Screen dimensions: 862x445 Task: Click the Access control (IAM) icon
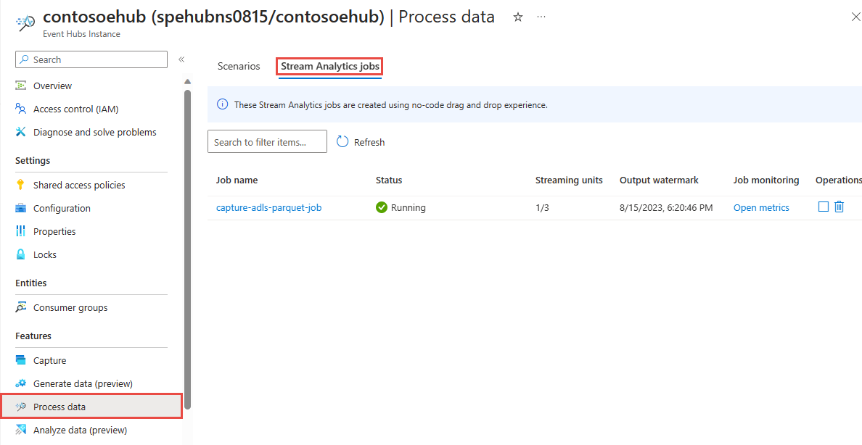pyautogui.click(x=21, y=109)
